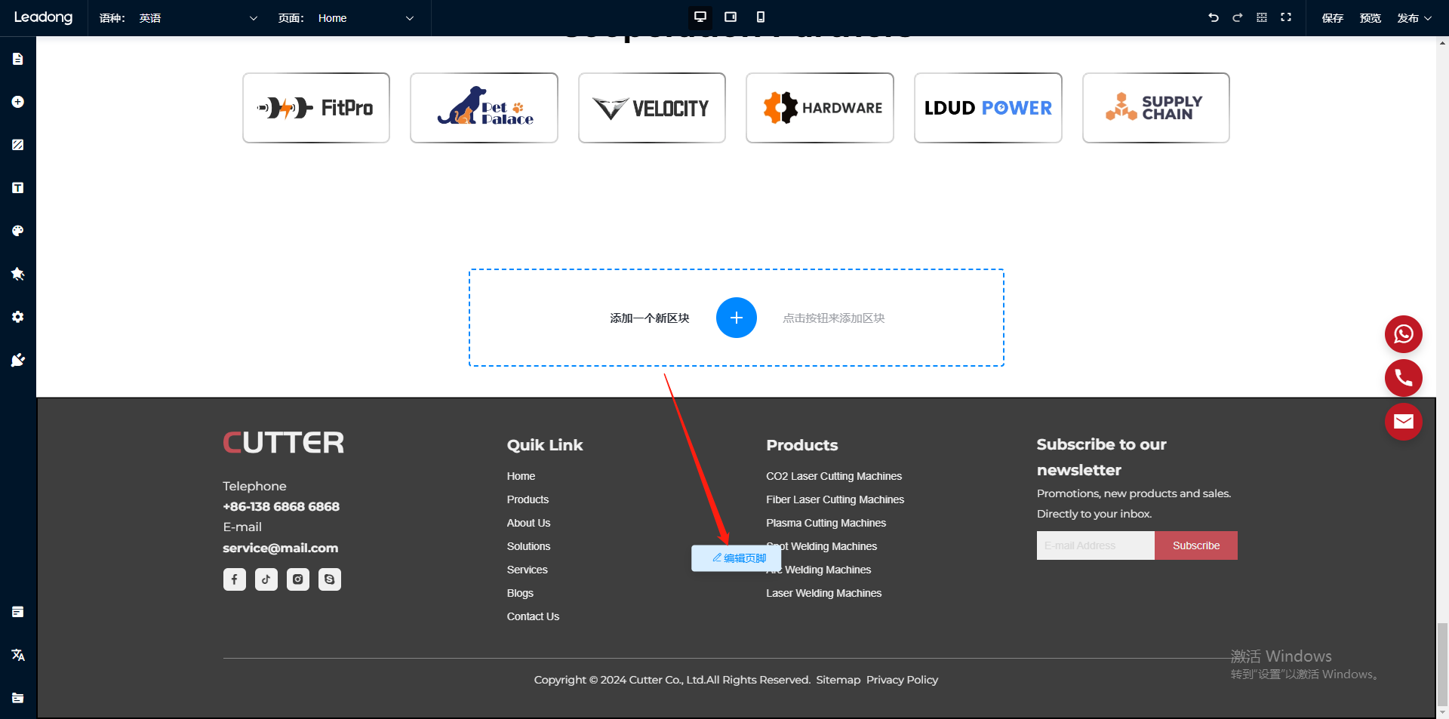Open the pages icon in left sidebar
Image resolution: width=1449 pixels, height=719 pixels.
(x=18, y=59)
